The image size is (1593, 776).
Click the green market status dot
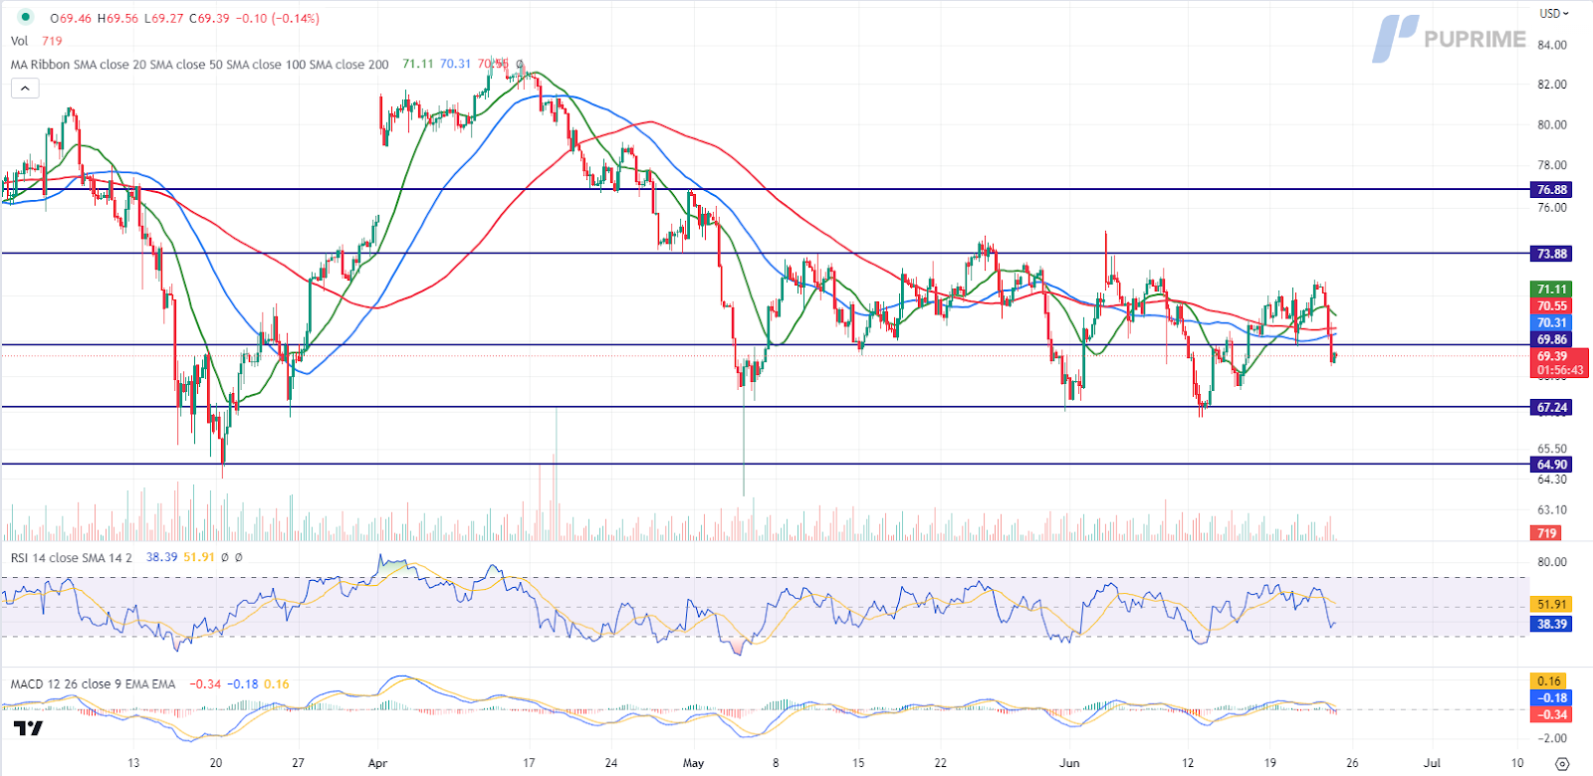[25, 17]
